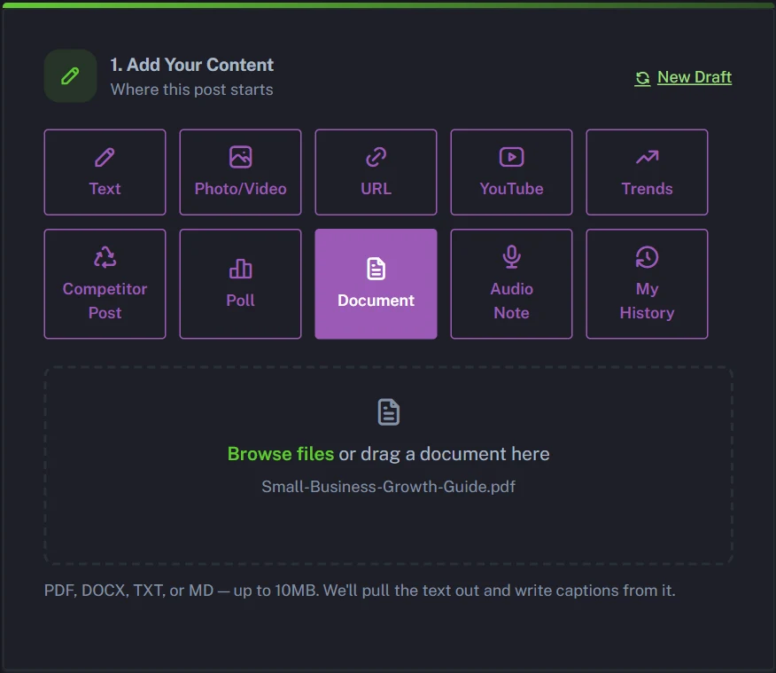This screenshot has width=776, height=673.
Task: Click the 'Where this post starts' subtitle
Action: click(x=191, y=90)
